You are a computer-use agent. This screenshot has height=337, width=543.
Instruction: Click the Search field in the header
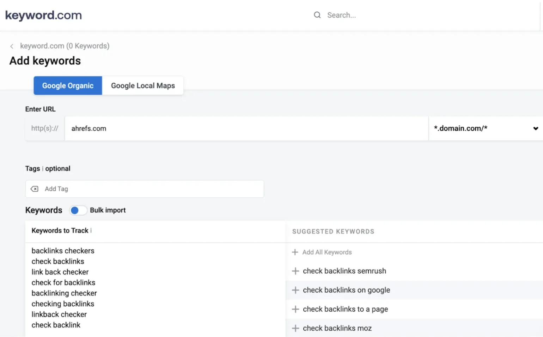coord(353,15)
